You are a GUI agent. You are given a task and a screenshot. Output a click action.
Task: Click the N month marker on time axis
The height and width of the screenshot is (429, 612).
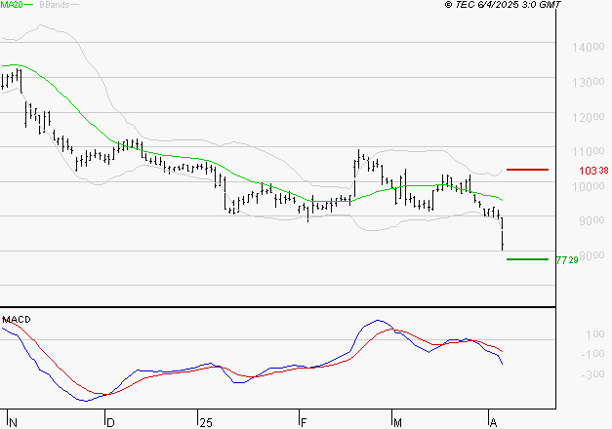pos(13,423)
